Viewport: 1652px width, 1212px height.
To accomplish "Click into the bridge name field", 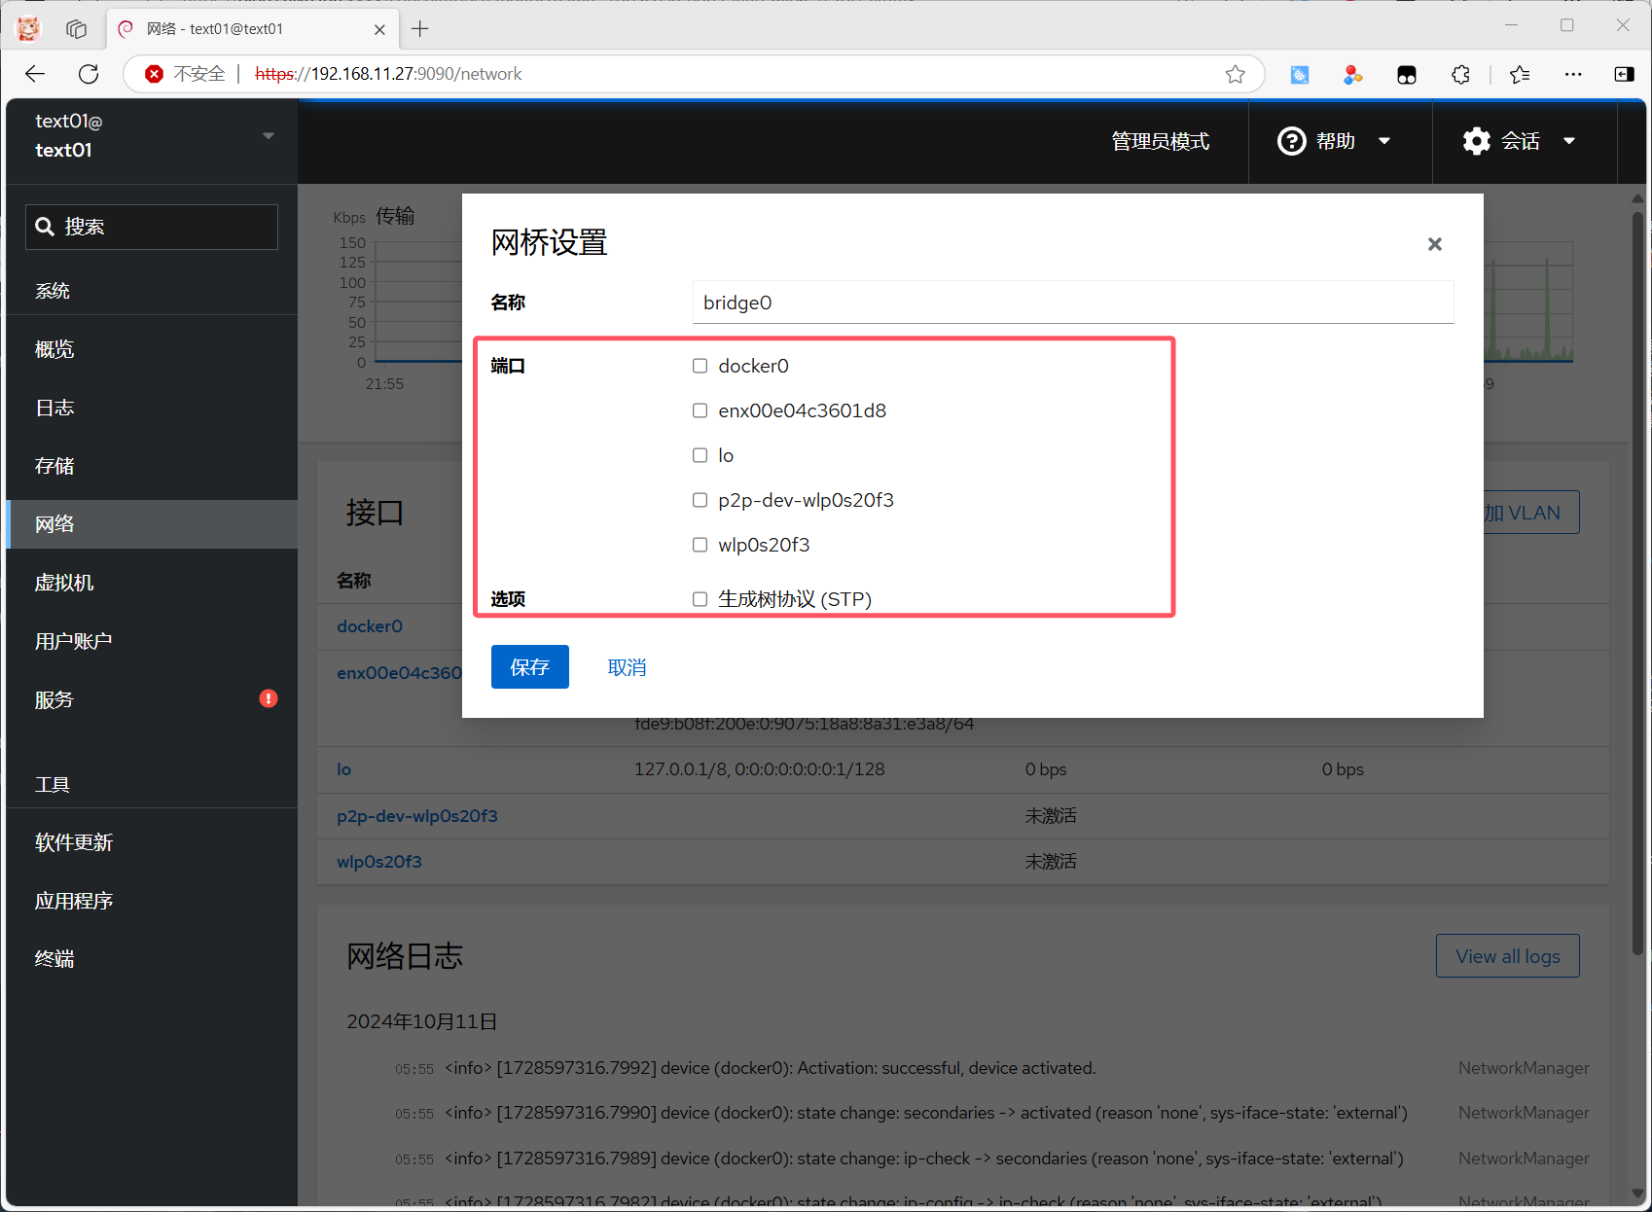I will (1072, 303).
